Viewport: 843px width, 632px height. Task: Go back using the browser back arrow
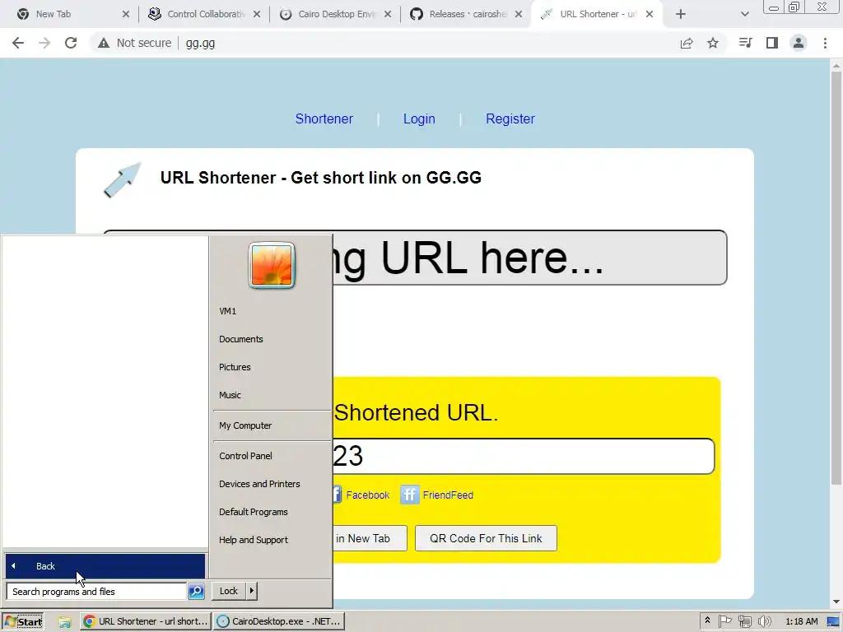[18, 43]
